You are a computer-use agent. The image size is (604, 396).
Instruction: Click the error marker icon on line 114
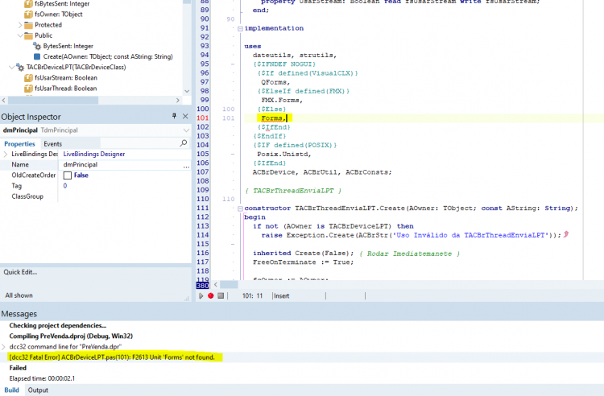pyautogui.click(x=566, y=234)
